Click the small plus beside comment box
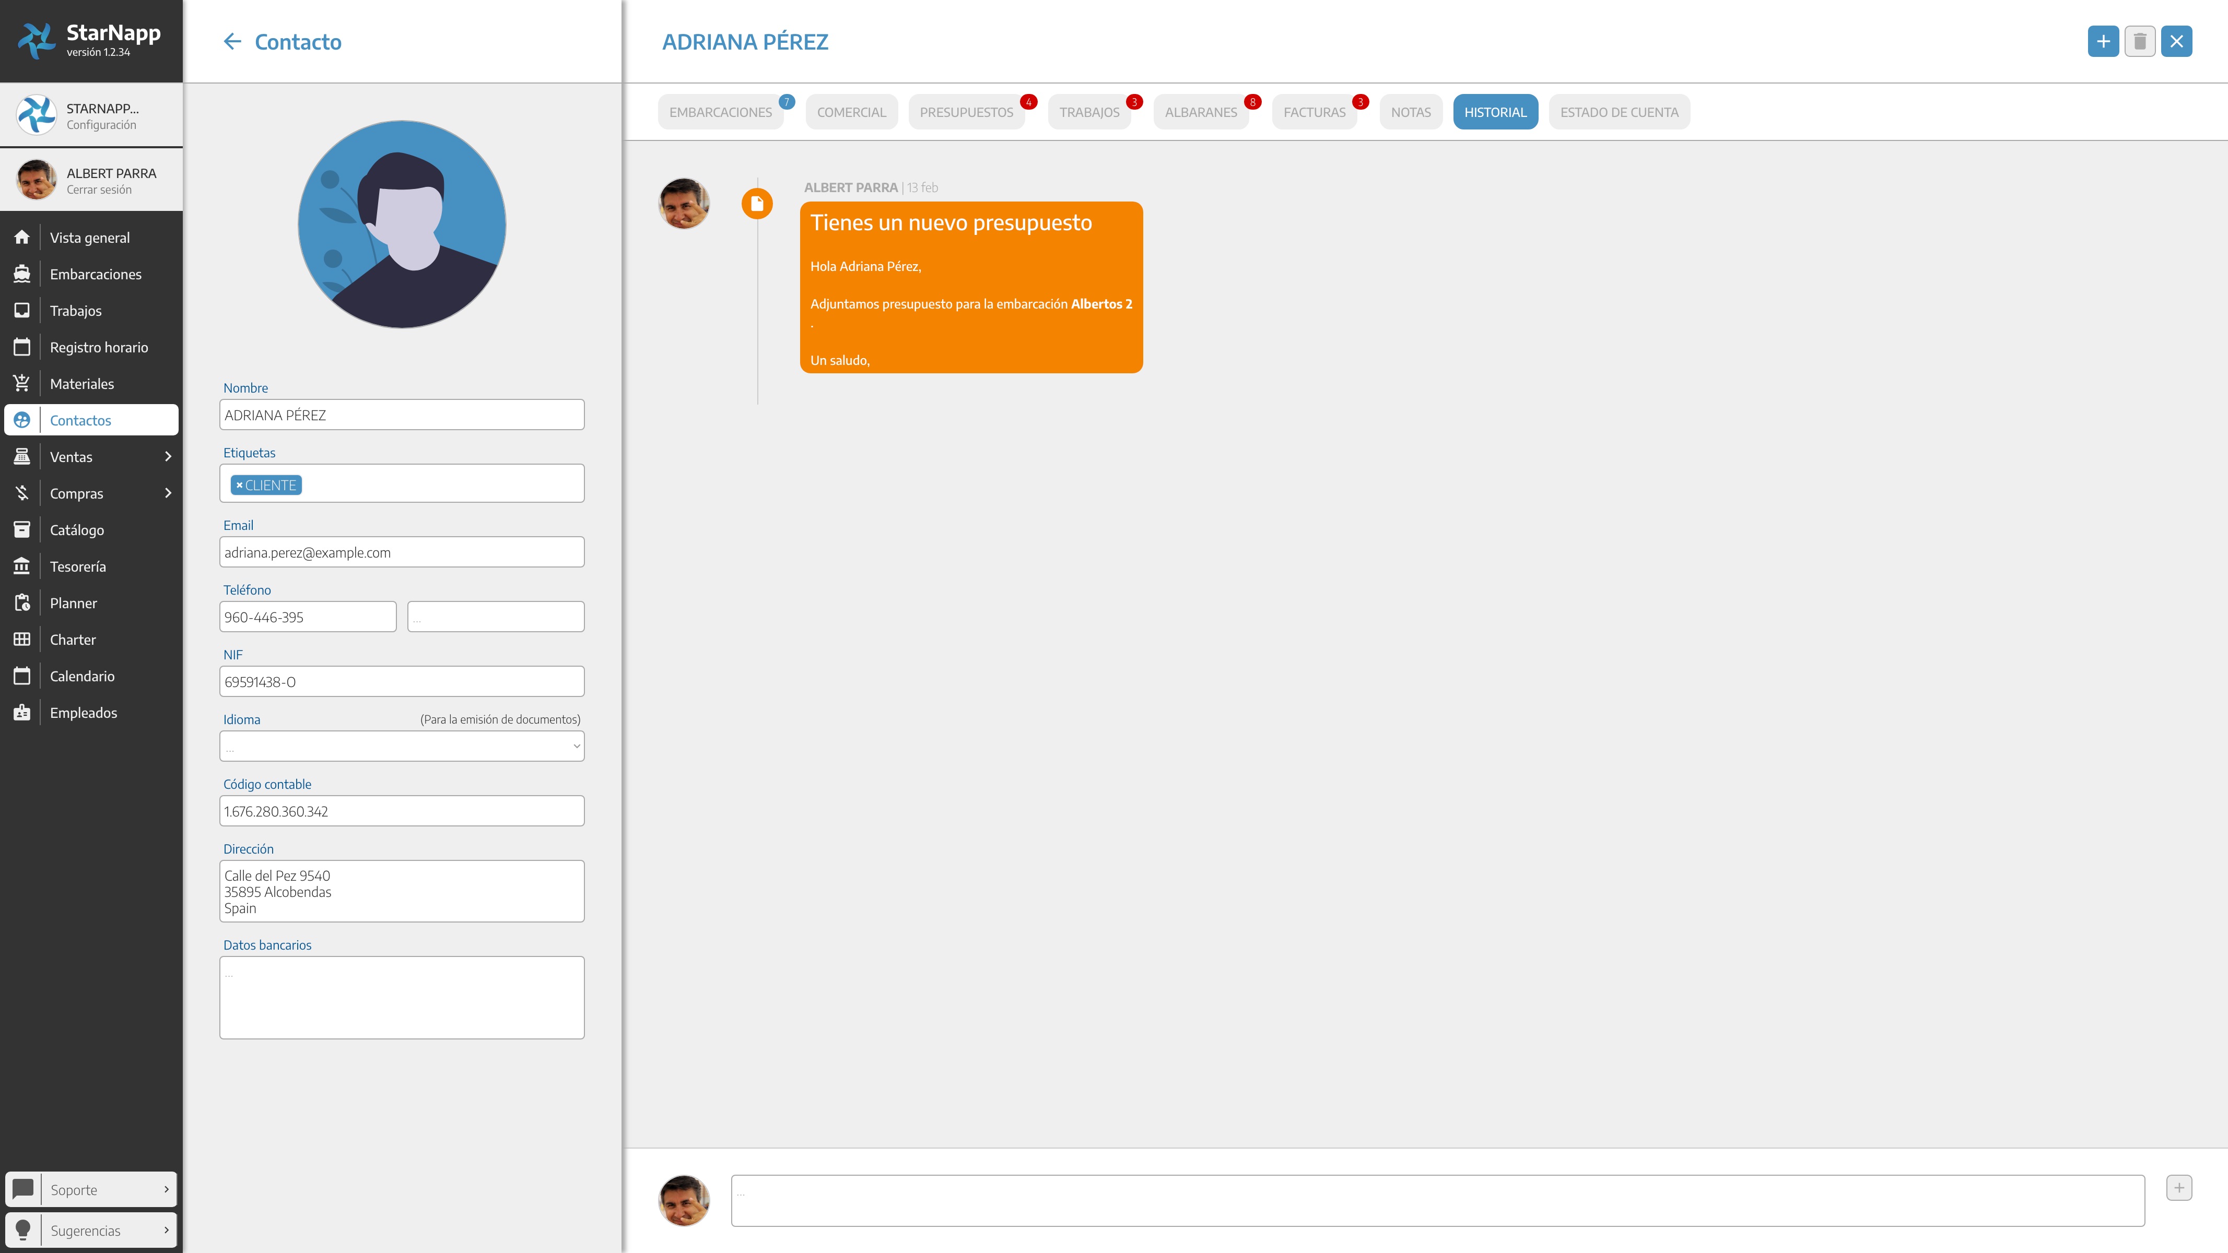The width and height of the screenshot is (2228, 1253). [x=2179, y=1188]
